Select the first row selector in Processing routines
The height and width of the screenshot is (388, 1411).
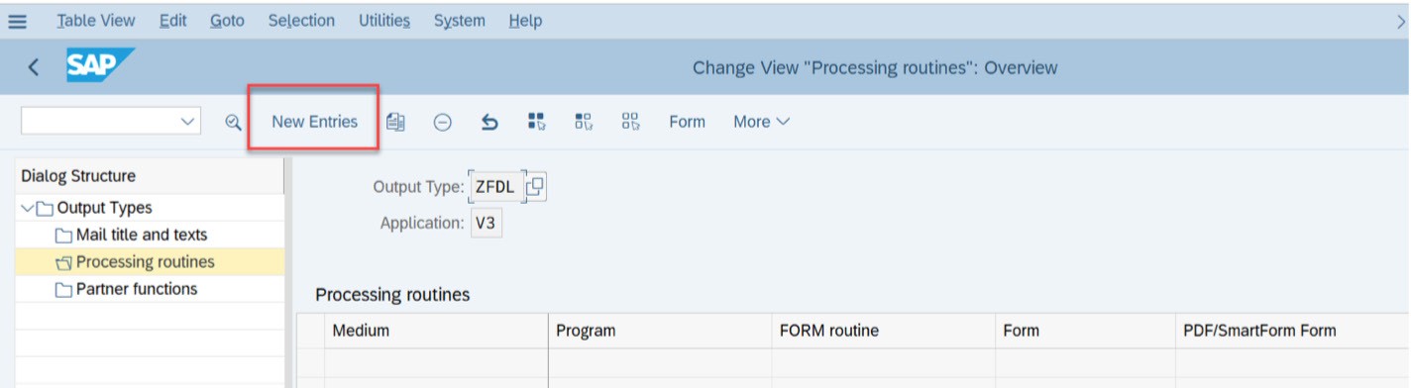pyautogui.click(x=311, y=360)
